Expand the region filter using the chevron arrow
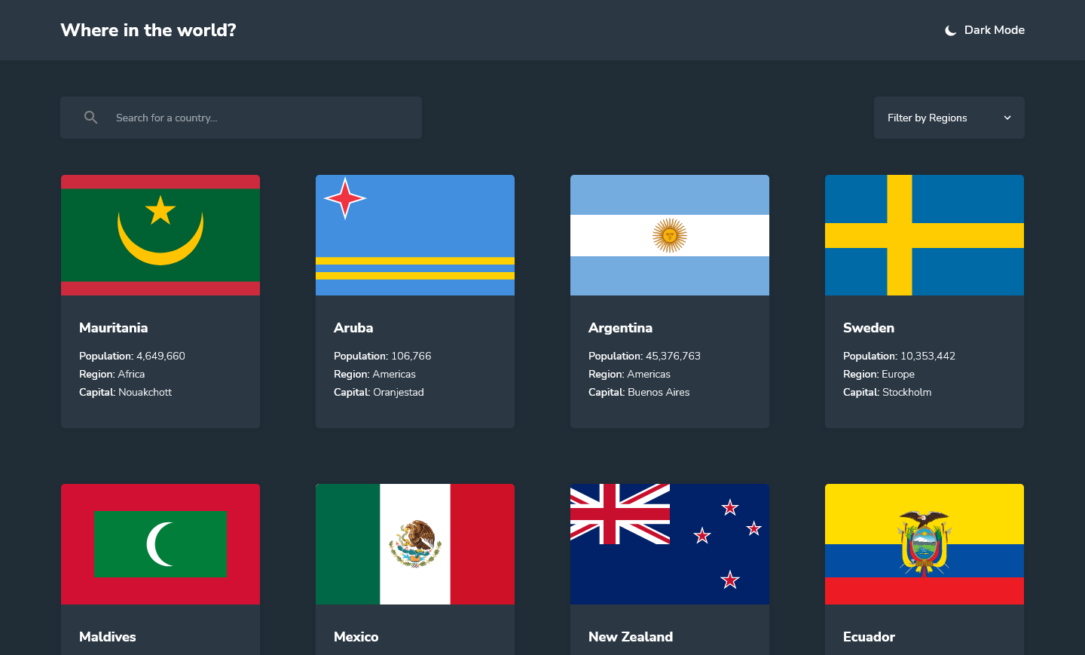The width and height of the screenshot is (1085, 655). coord(1007,118)
